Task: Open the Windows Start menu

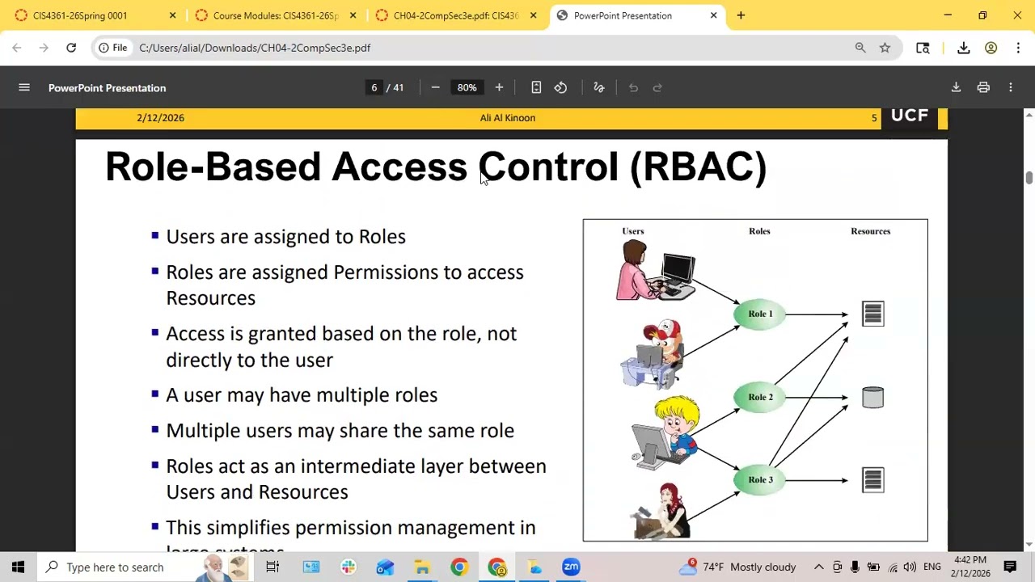Action: click(x=18, y=567)
